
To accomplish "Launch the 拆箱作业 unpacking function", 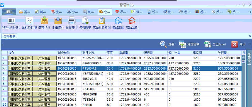I will (x=58, y=23).
